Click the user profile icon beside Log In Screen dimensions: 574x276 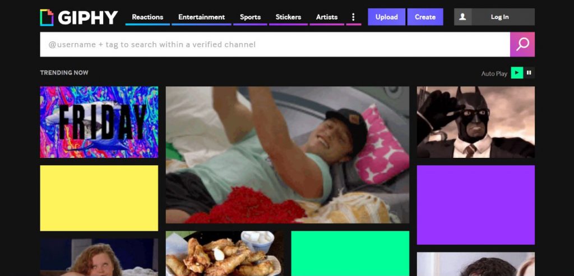[462, 17]
